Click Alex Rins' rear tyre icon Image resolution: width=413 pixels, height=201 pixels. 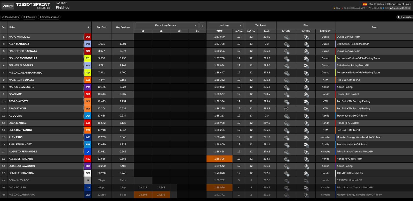306,138
